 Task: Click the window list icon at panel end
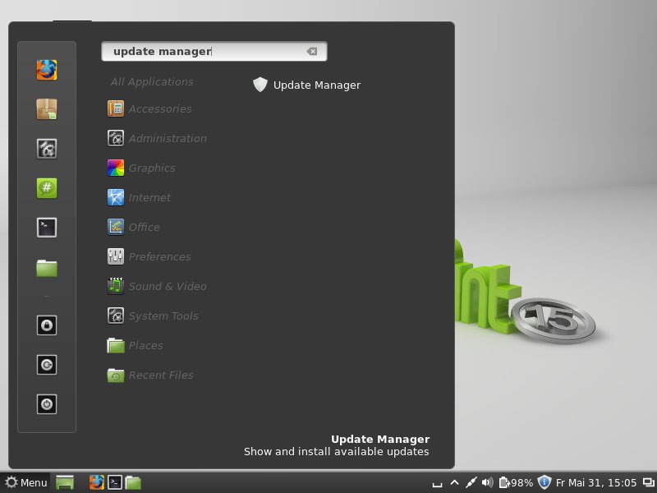click(648, 483)
